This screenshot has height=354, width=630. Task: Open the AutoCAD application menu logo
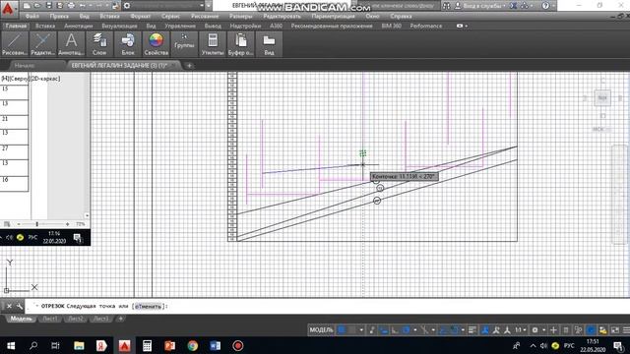coord(8,8)
